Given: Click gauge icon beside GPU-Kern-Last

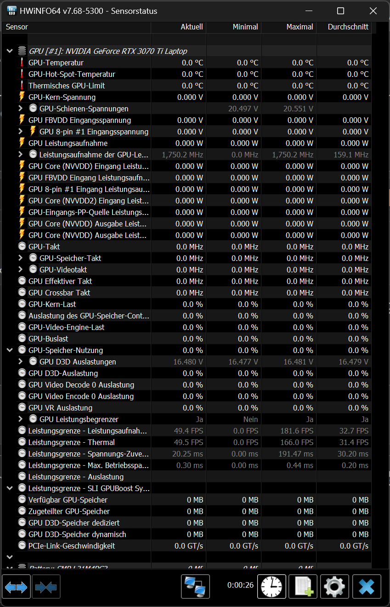Looking at the screenshot, I should pos(22,304).
